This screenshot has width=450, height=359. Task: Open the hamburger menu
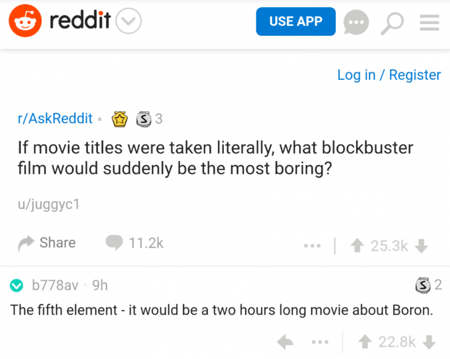(429, 22)
